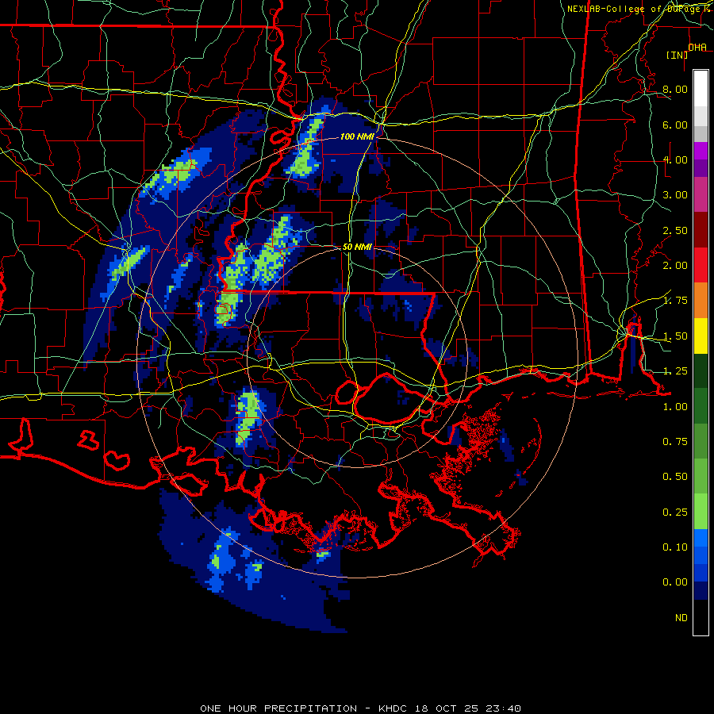Select the yellow legend swatch
This screenshot has width=714, height=714.
pos(701,336)
